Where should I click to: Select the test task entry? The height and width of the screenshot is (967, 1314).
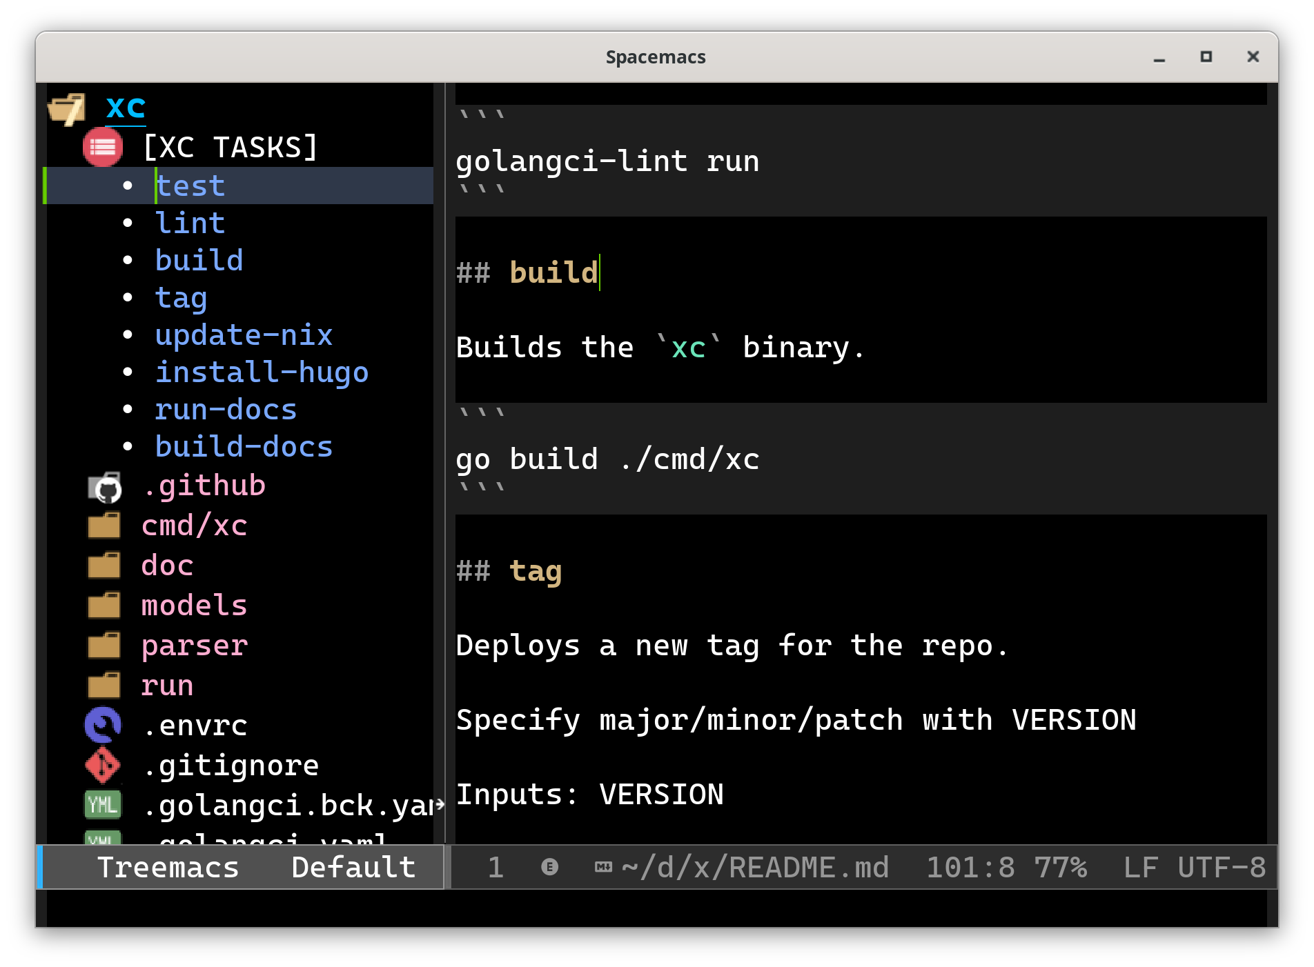pyautogui.click(x=190, y=186)
